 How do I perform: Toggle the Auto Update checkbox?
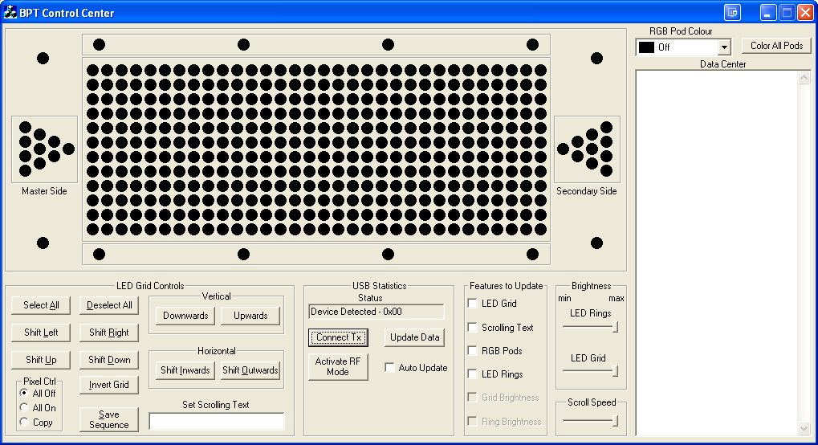click(x=390, y=368)
